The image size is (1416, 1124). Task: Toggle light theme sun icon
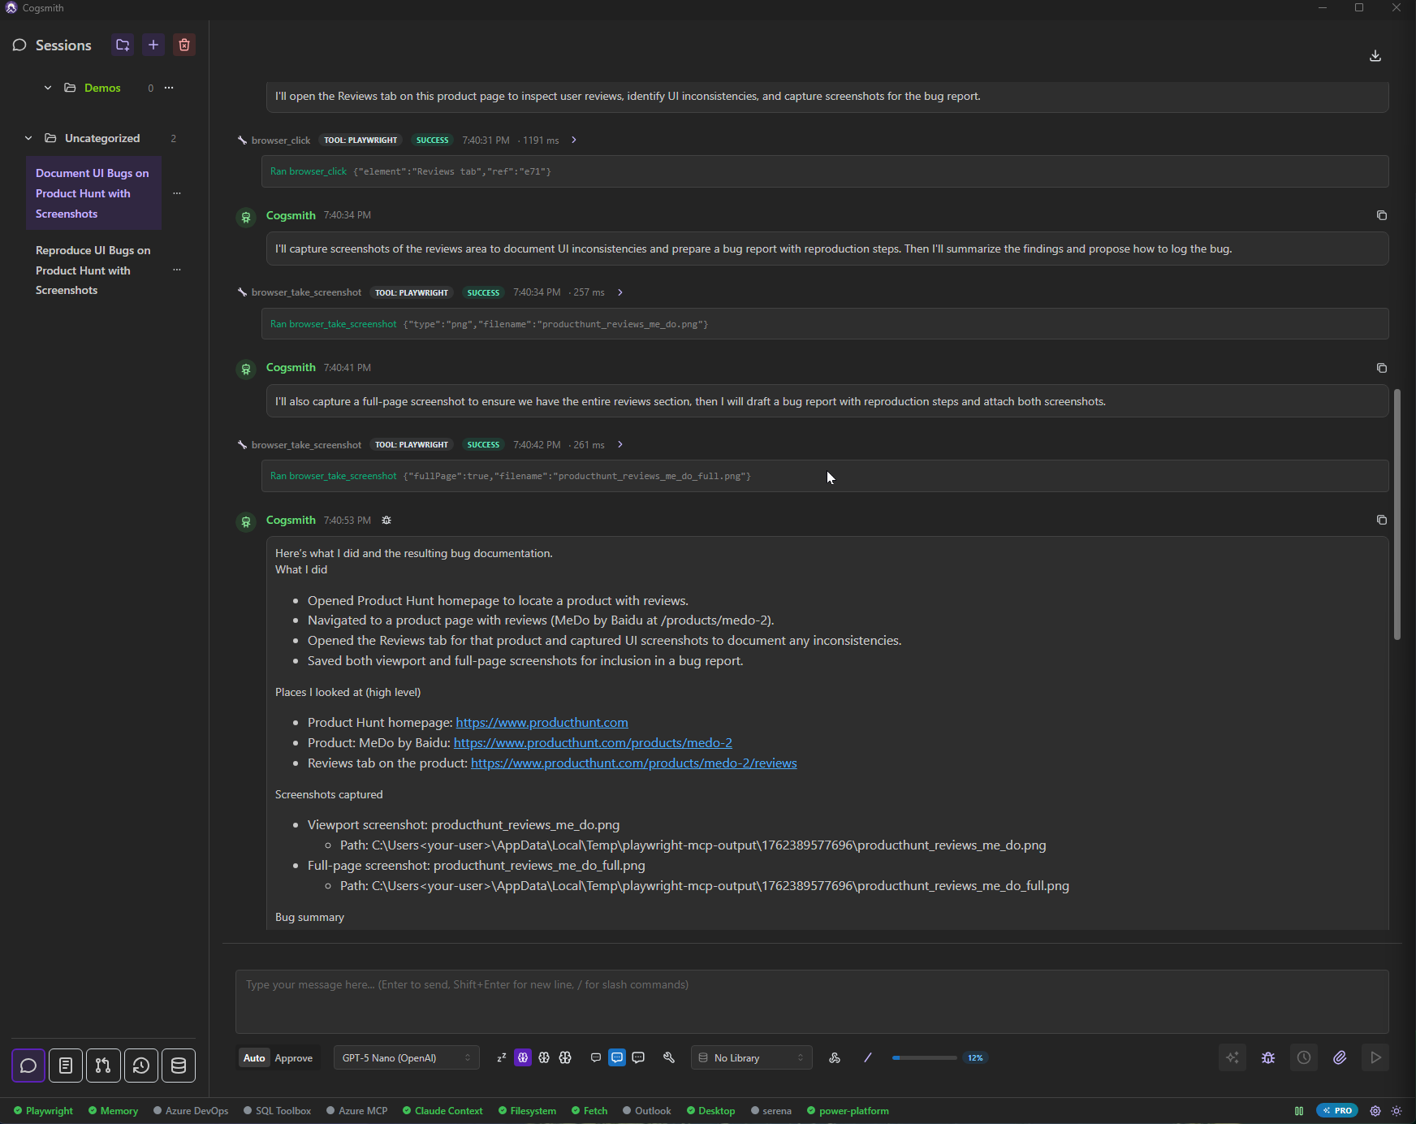(1397, 1111)
